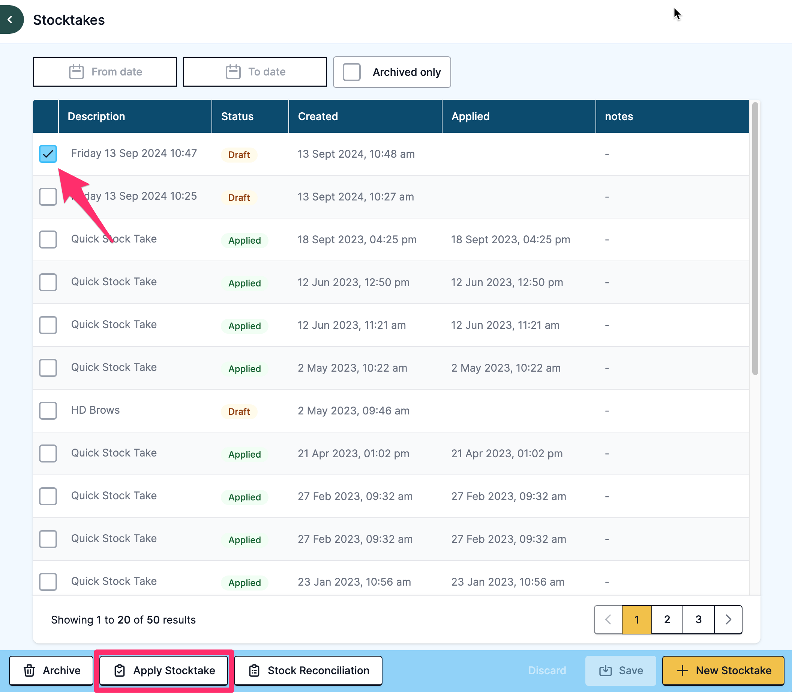Tick the 18 Sept 2023 Quick Stock Take checkbox
792x693 pixels.
click(x=48, y=240)
